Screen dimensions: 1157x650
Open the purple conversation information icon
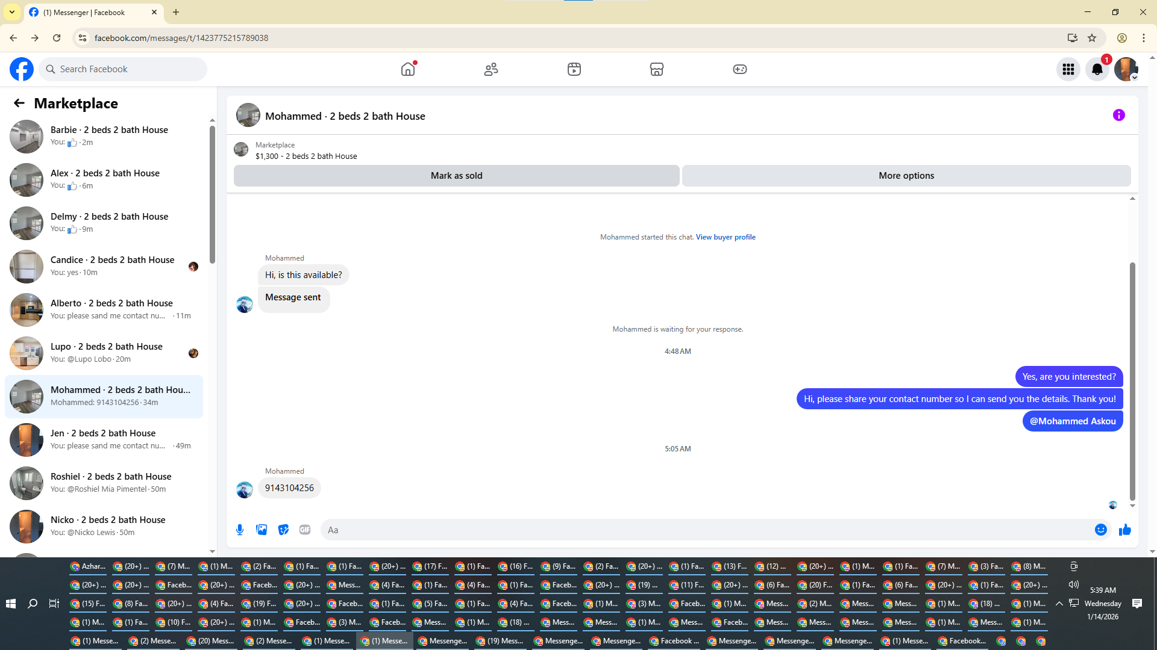[1118, 115]
